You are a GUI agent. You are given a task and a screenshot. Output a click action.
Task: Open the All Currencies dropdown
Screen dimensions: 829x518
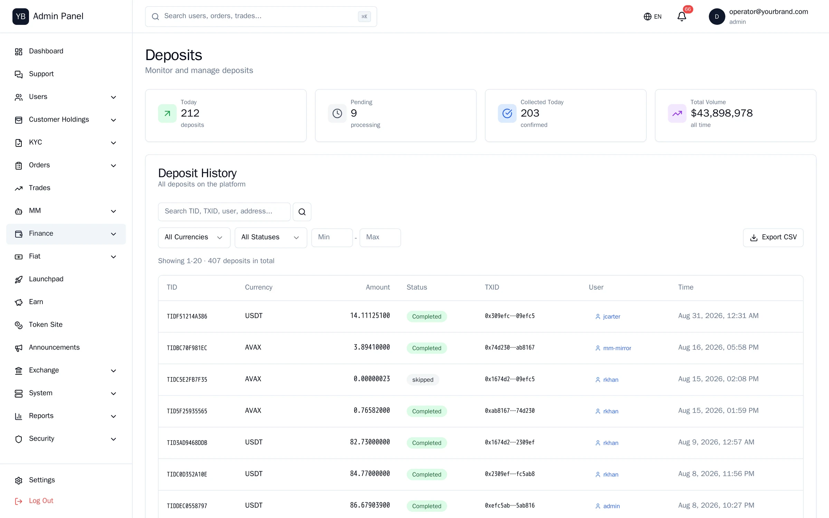pos(194,238)
